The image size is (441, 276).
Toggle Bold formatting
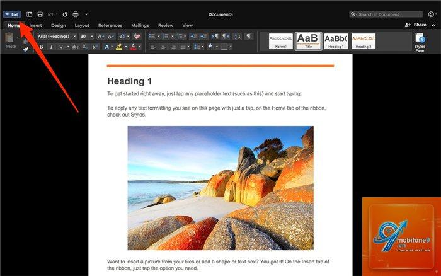point(42,47)
